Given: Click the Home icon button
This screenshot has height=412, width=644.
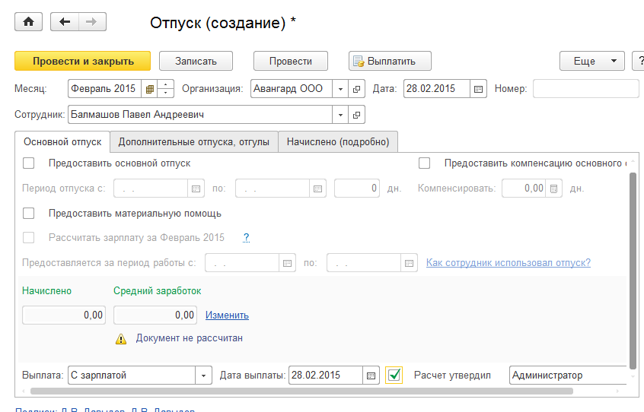Looking at the screenshot, I should pos(29,22).
